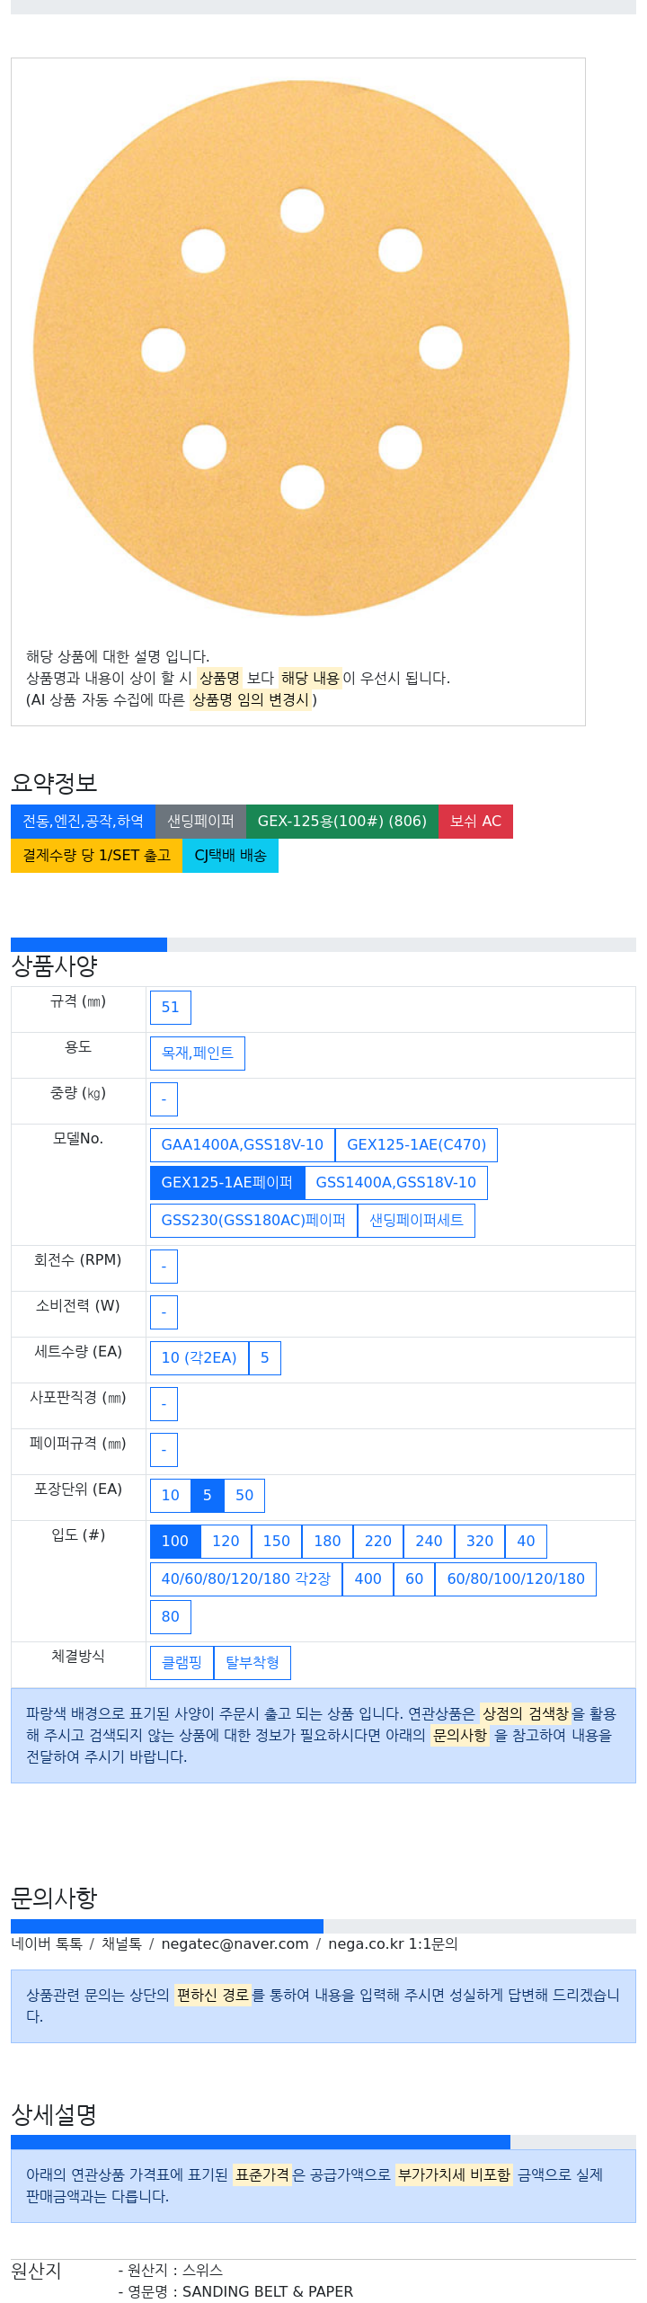Select the 탈부착형 fastening type
The width and height of the screenshot is (647, 2303).
tap(253, 1663)
